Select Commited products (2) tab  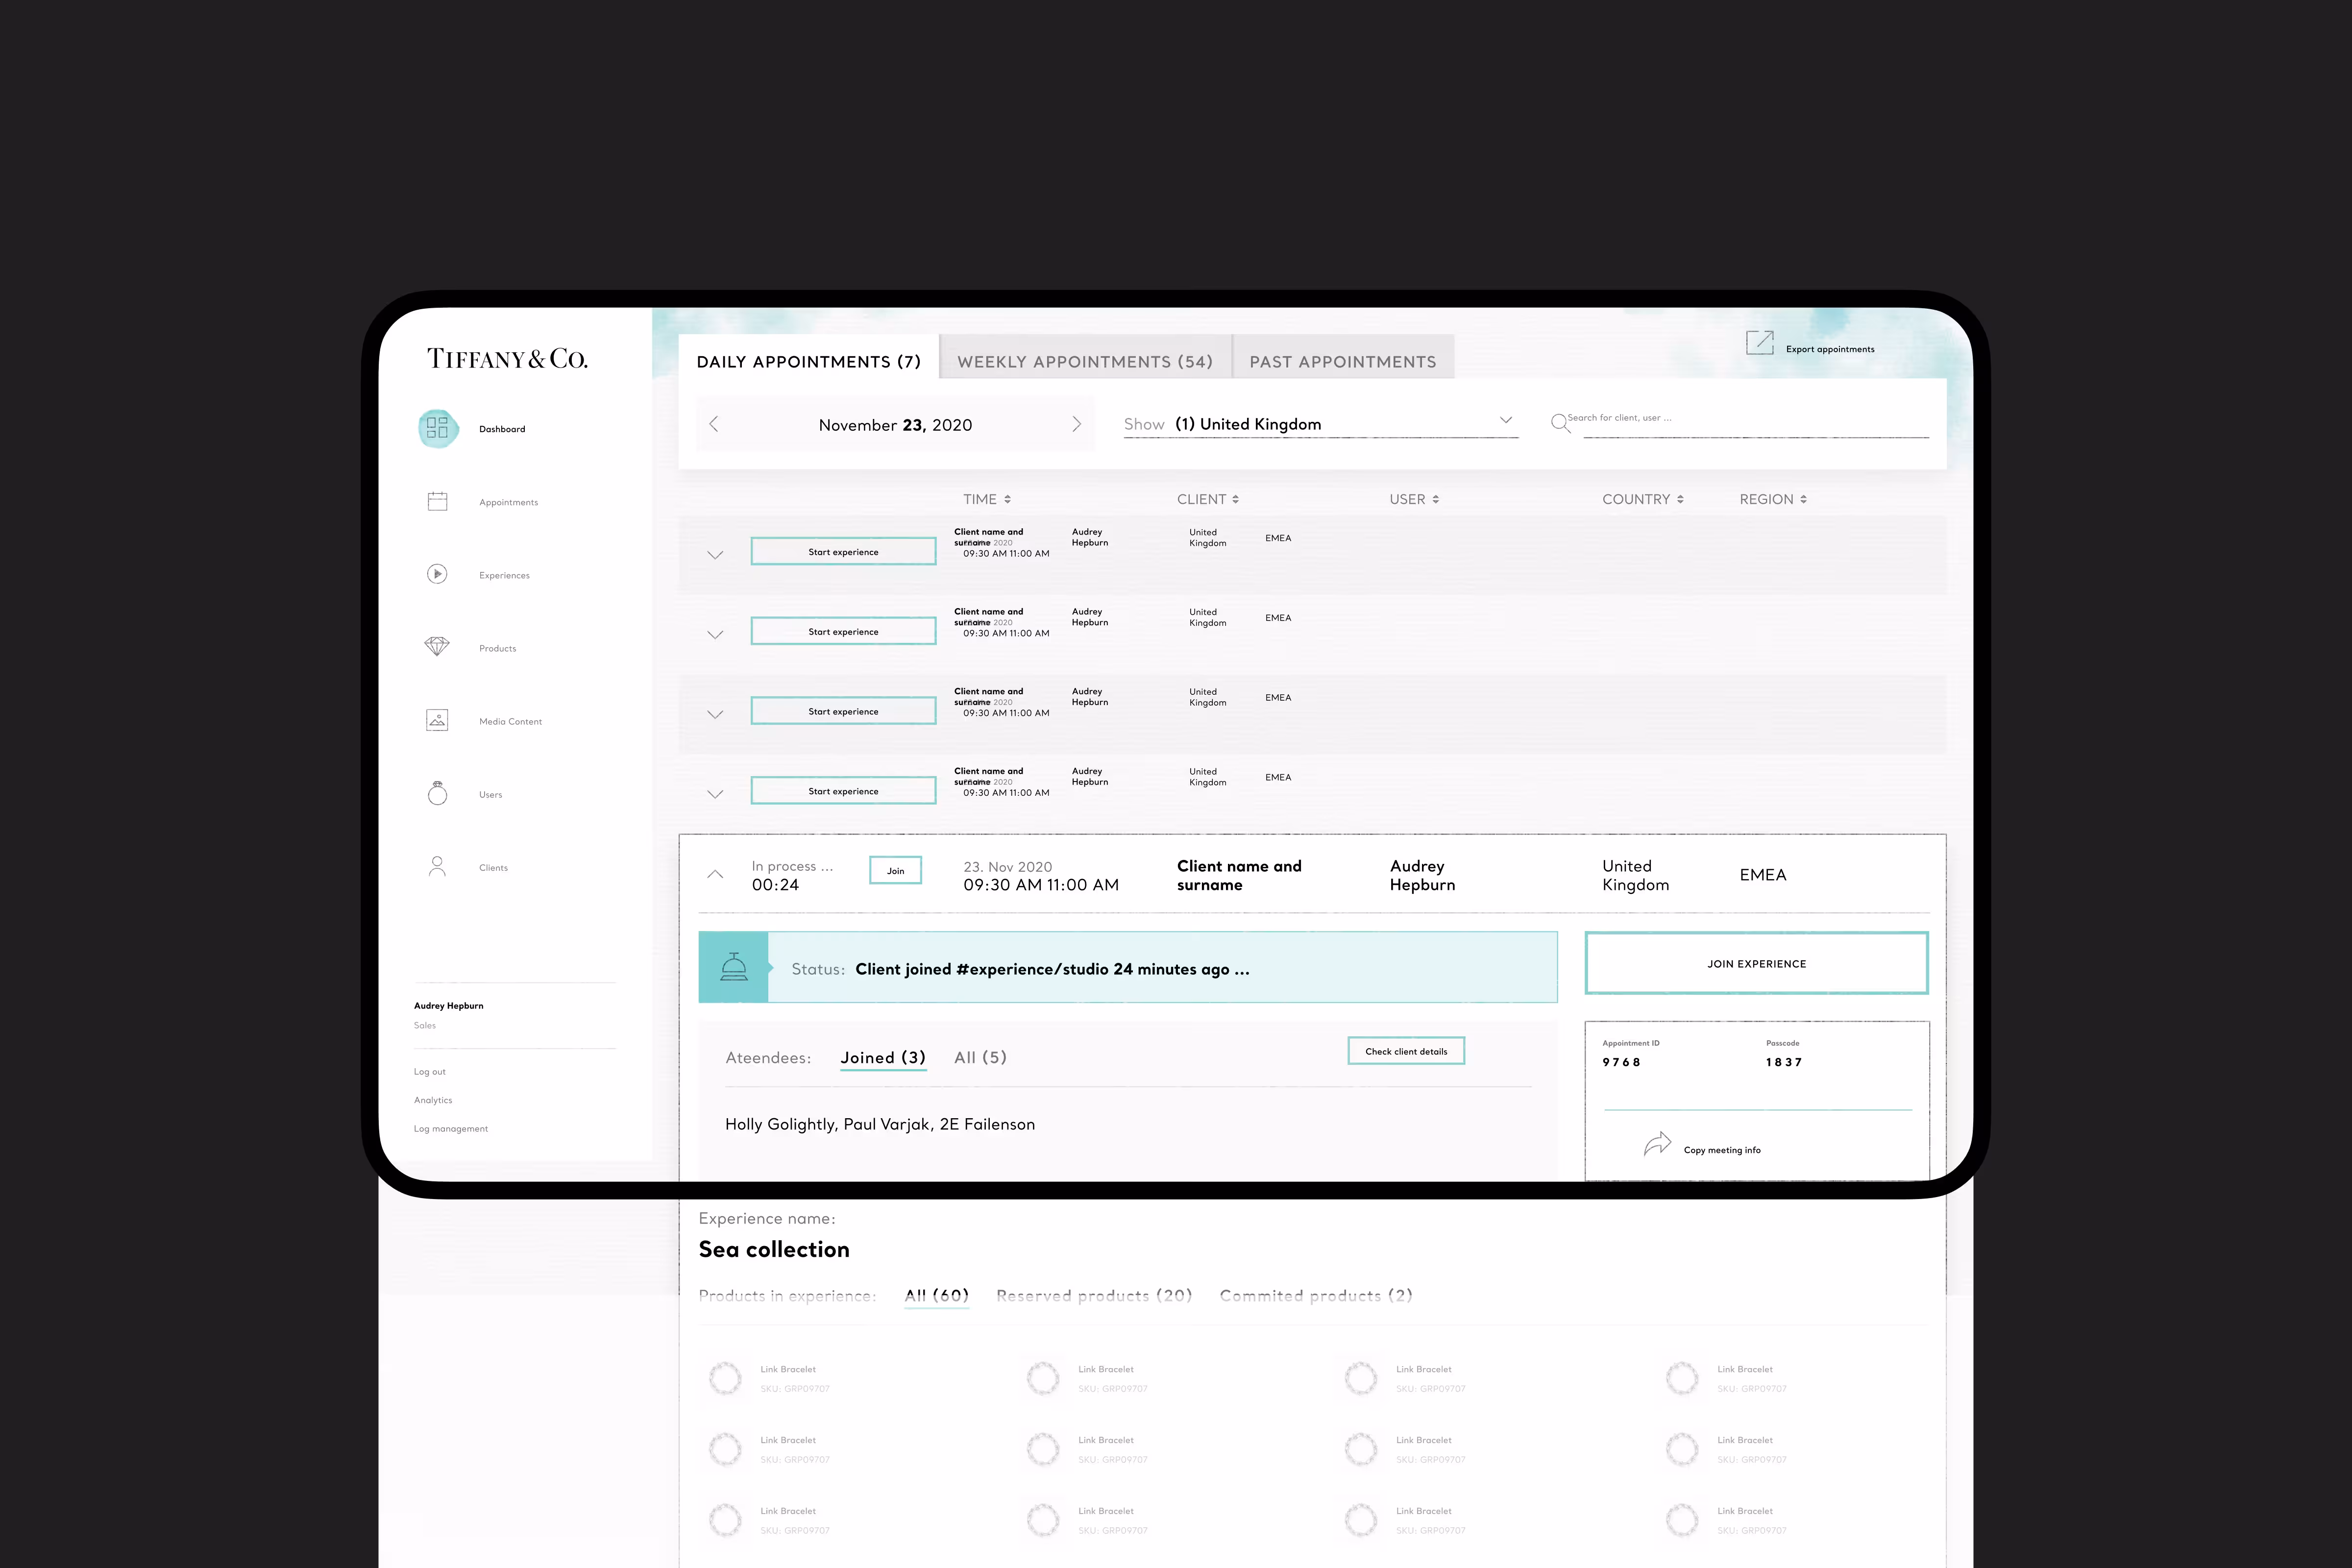(x=1316, y=1296)
